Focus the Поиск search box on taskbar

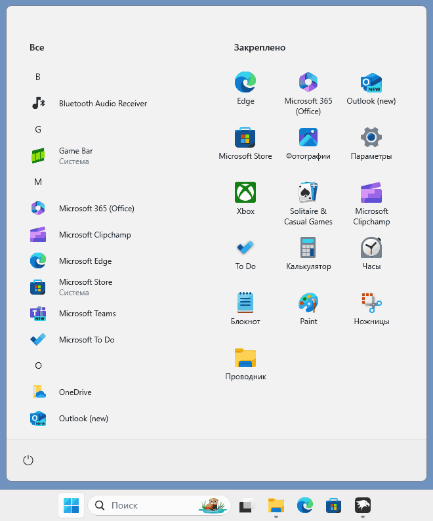tap(159, 505)
